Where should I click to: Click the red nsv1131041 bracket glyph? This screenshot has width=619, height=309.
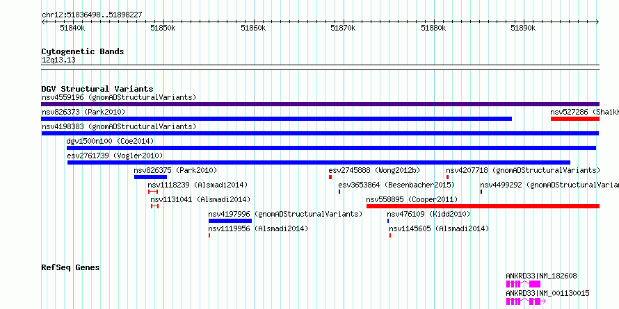[154, 206]
